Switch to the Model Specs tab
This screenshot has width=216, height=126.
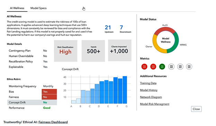click(x=38, y=8)
